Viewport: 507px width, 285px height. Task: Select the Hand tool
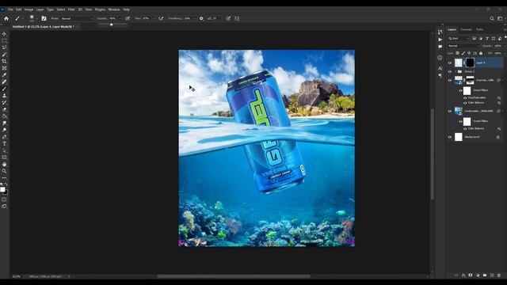click(x=4, y=165)
